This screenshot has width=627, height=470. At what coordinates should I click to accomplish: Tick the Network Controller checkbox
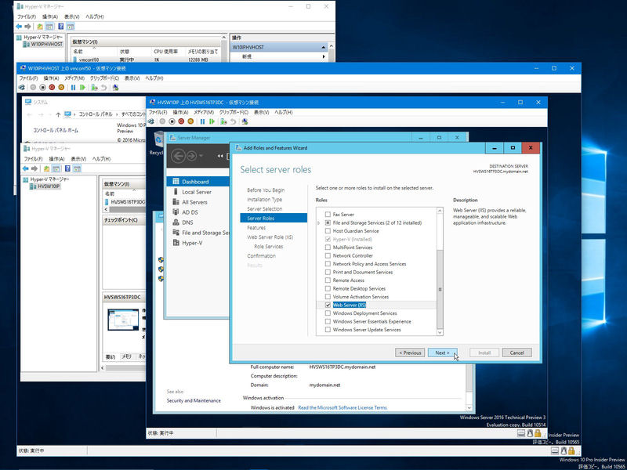coord(328,256)
